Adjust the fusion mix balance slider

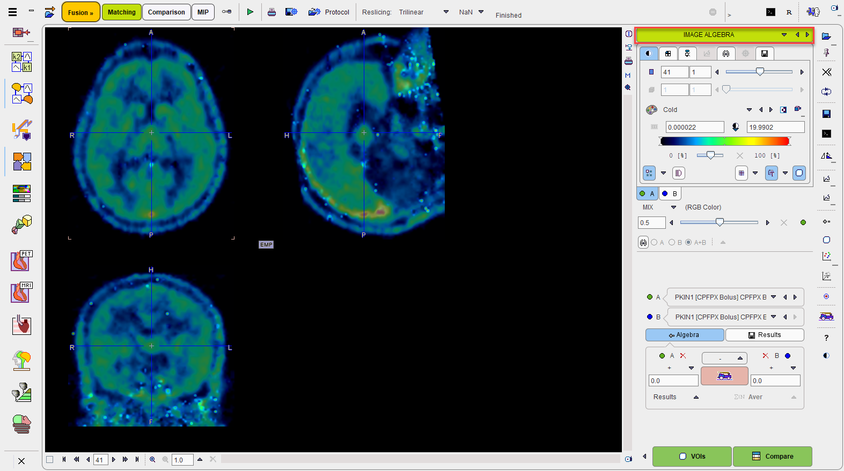click(x=719, y=222)
